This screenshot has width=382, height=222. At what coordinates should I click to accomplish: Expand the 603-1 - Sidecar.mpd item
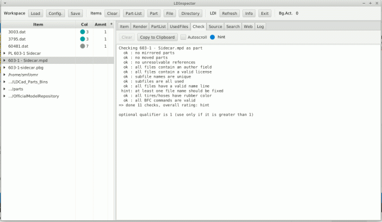coord(4,60)
